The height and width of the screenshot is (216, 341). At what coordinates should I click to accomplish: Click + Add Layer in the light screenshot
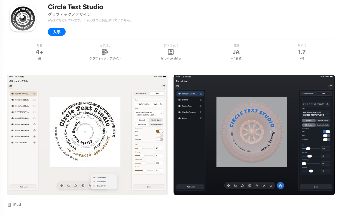(x=23, y=187)
